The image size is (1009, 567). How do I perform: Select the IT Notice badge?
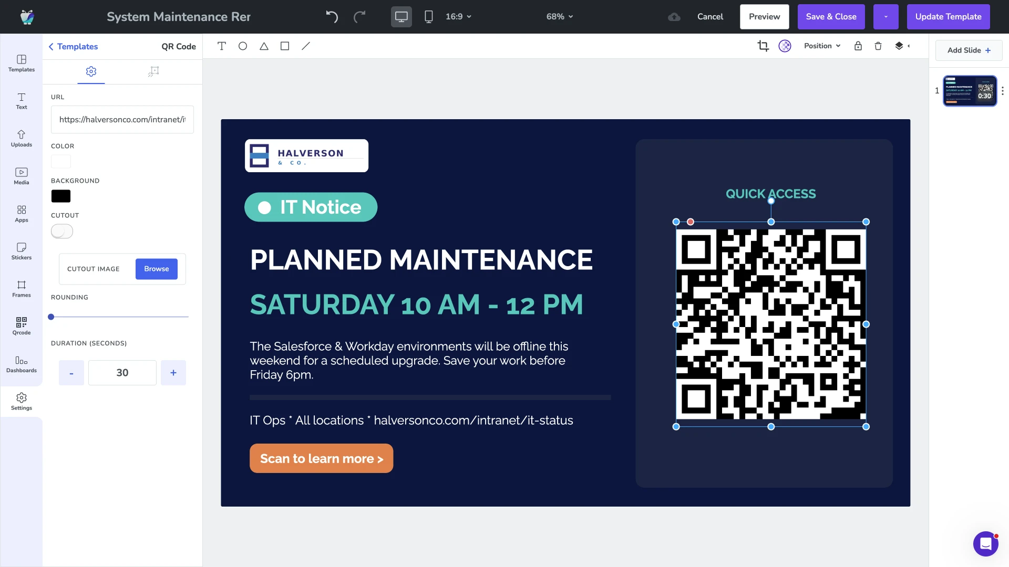click(x=311, y=207)
